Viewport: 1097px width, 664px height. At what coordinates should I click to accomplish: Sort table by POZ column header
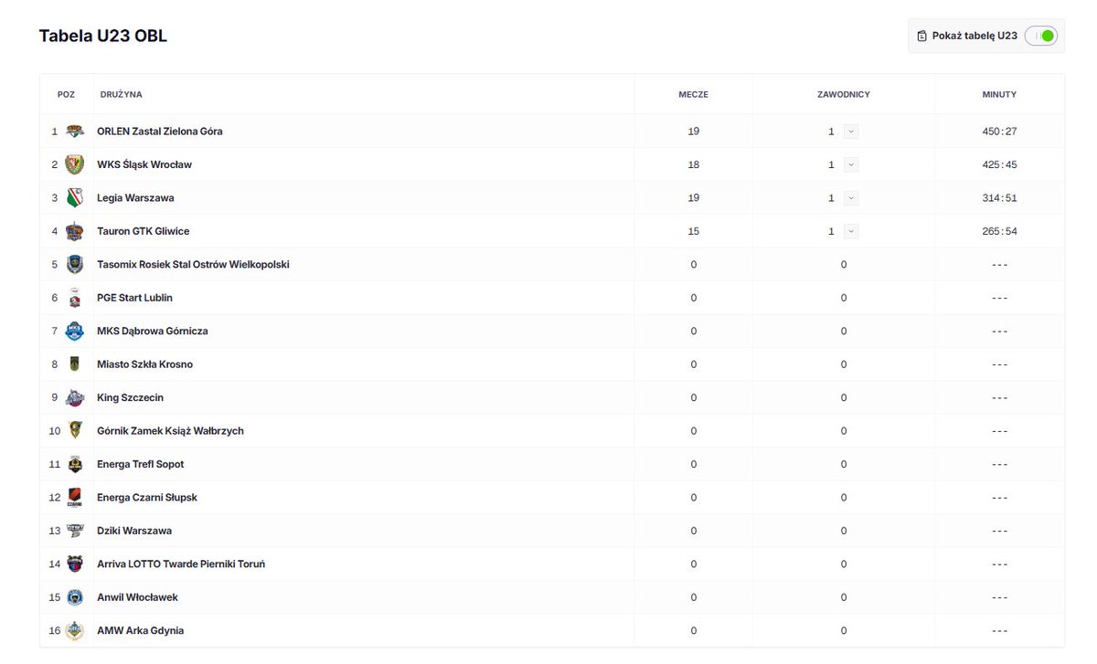66,95
